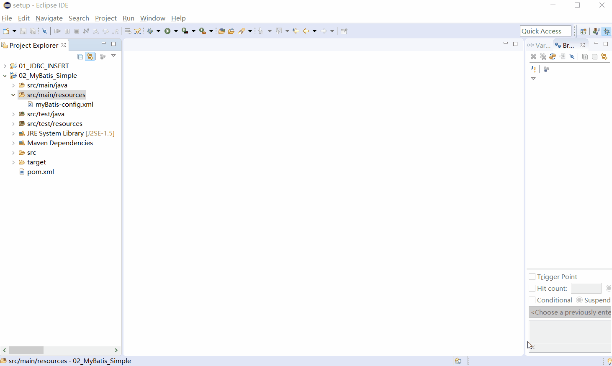Click Expand All in Breakpoints view

pyautogui.click(x=585, y=56)
